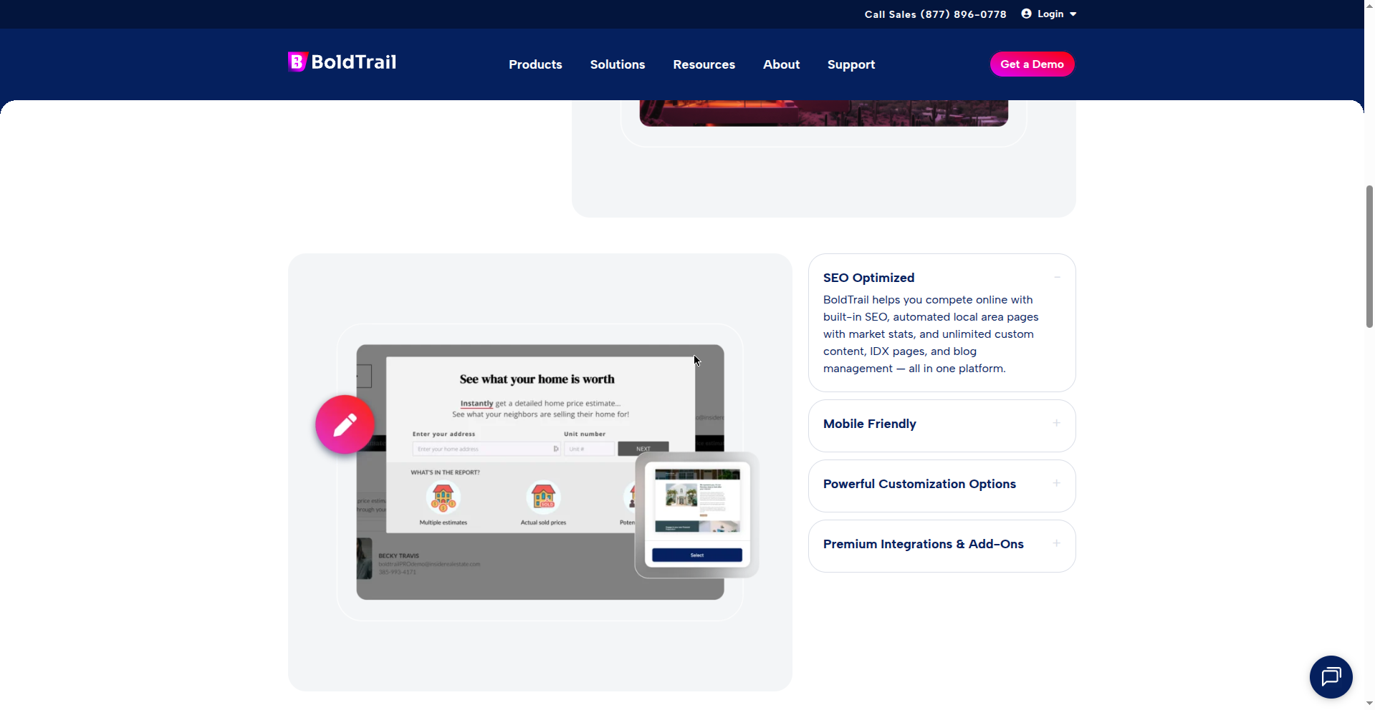
Task: Open the Solutions menu
Action: tap(617, 64)
